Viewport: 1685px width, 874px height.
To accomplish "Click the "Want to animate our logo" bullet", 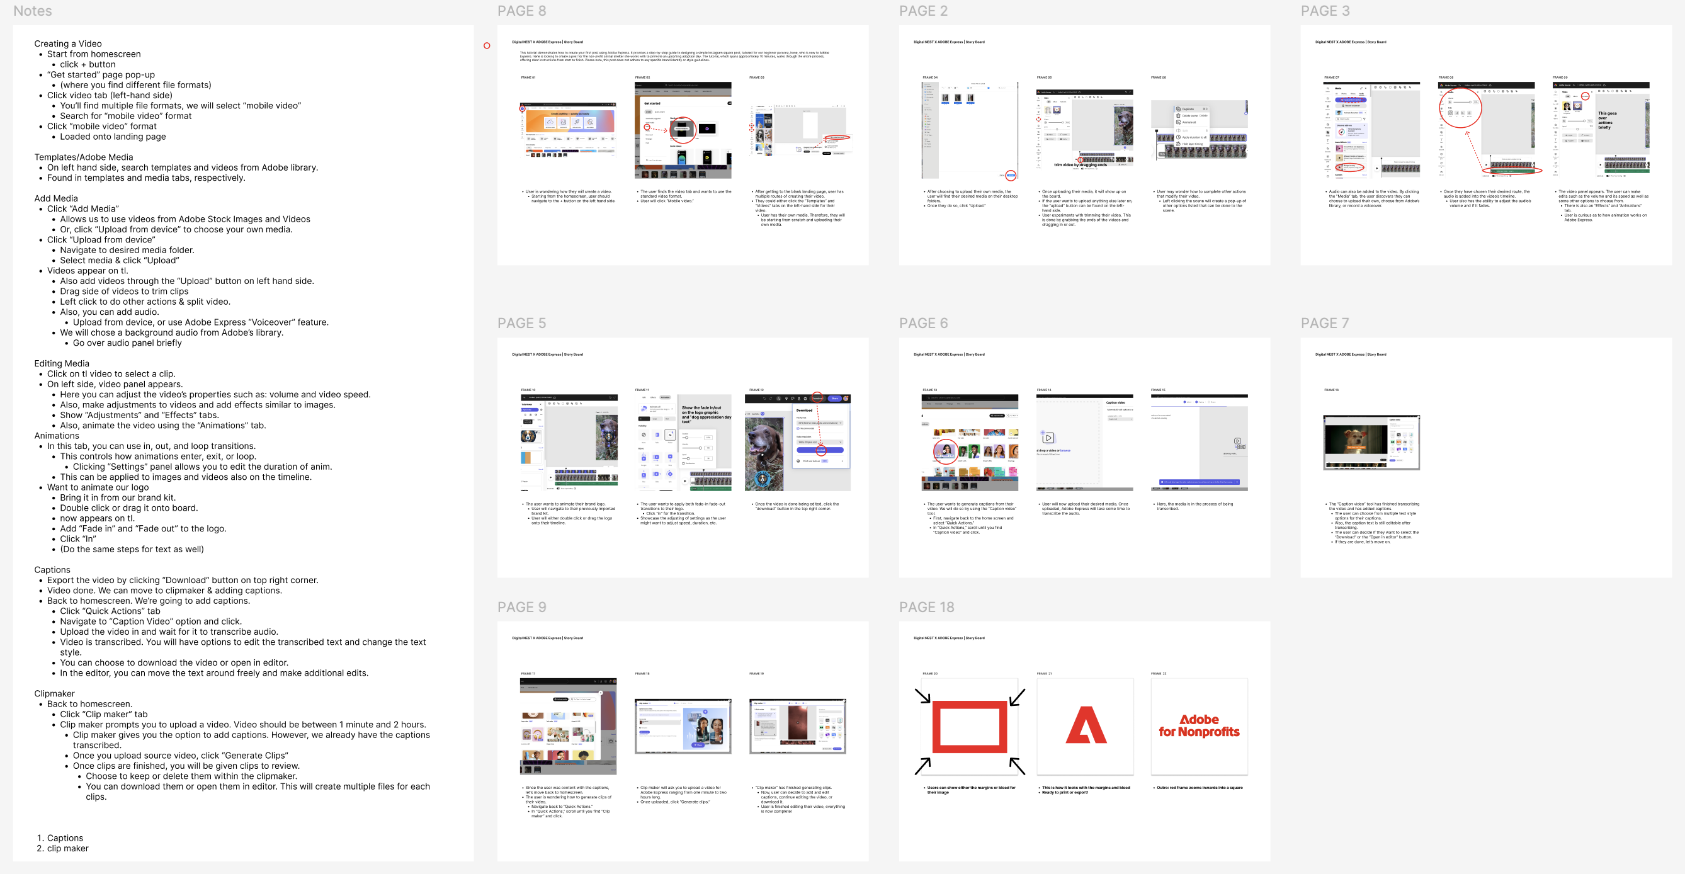I will [98, 487].
